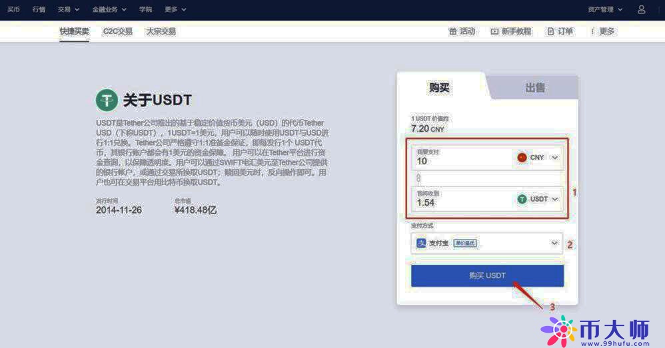
Task: Open the 更多 dropdown in top navigation bar
Action: coord(176,9)
